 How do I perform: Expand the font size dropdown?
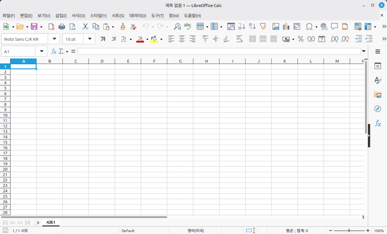click(x=90, y=39)
